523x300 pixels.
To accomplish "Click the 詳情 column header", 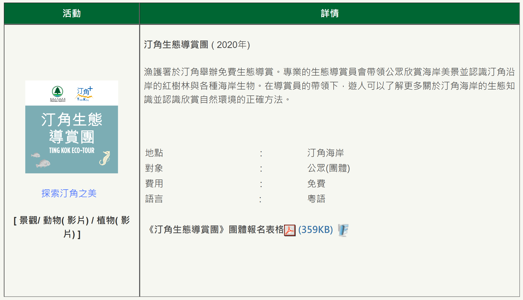I will pos(329,13).
